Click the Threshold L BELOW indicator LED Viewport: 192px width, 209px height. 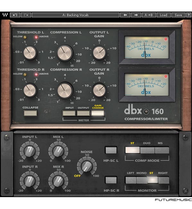pyautogui.click(x=25, y=37)
